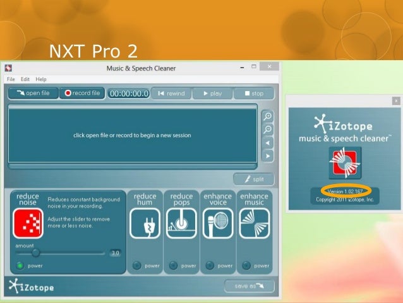Close the iZotope about dialog
Image resolution: width=403 pixels, height=303 pixels.
tap(396, 101)
